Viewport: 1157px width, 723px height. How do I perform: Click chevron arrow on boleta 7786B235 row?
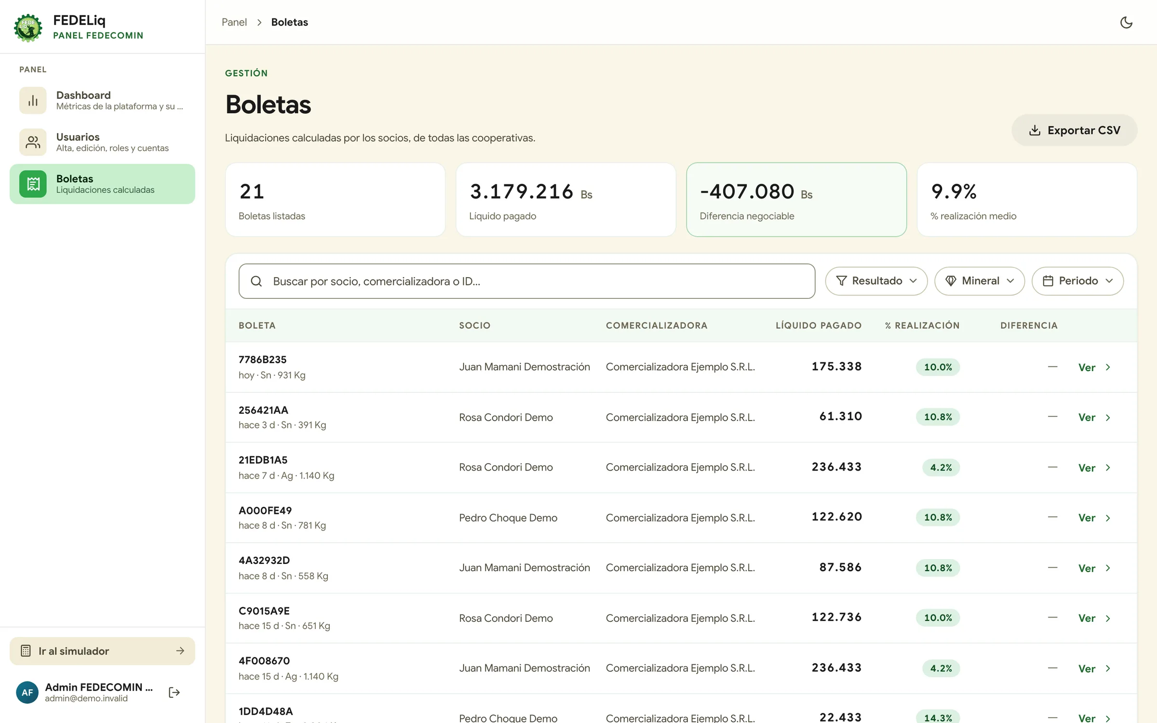[x=1108, y=367]
